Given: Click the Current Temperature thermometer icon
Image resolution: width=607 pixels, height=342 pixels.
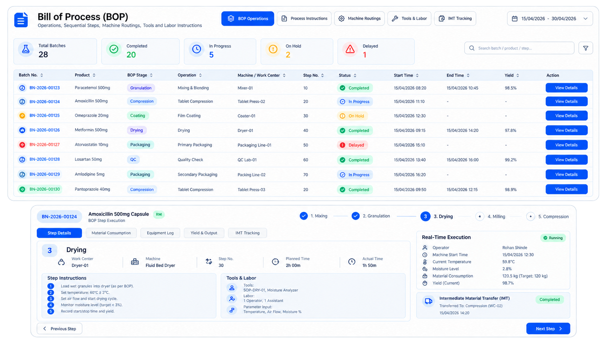Looking at the screenshot, I should point(425,262).
